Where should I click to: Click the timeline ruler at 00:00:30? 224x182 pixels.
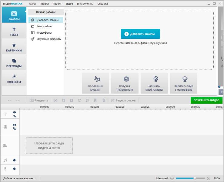point(170,107)
